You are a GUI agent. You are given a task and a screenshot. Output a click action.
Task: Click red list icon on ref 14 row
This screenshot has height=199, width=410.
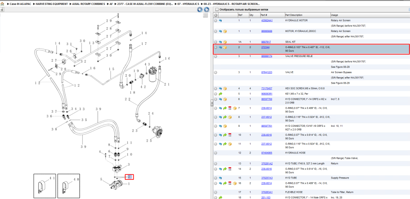(x=230, y=169)
